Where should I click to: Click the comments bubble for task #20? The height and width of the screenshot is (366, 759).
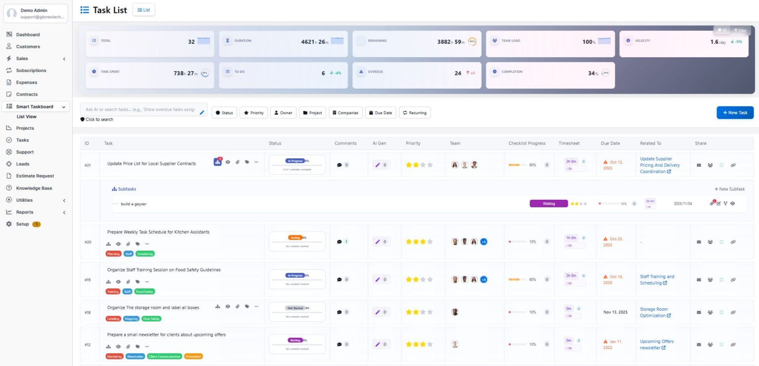coord(339,242)
